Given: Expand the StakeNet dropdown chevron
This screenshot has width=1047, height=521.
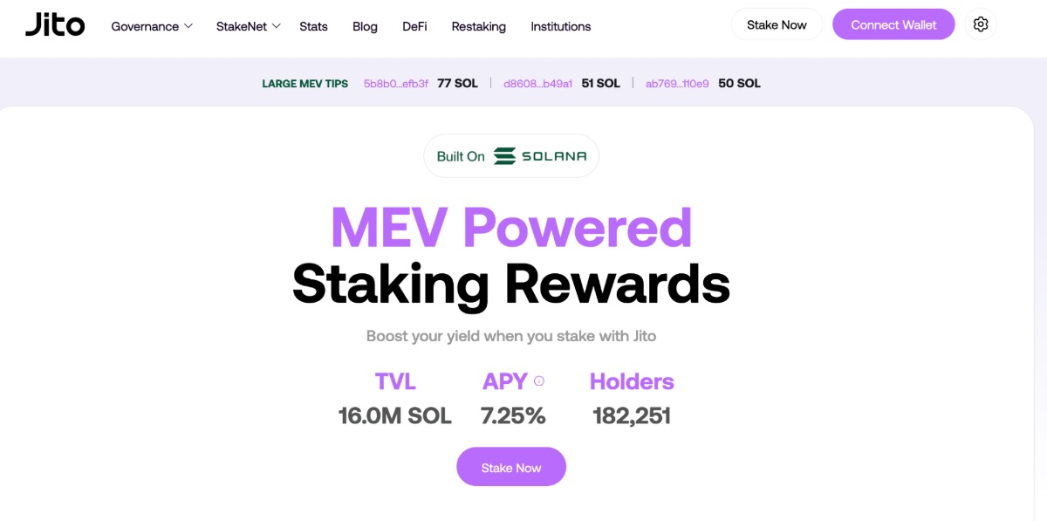Looking at the screenshot, I should click(x=276, y=26).
